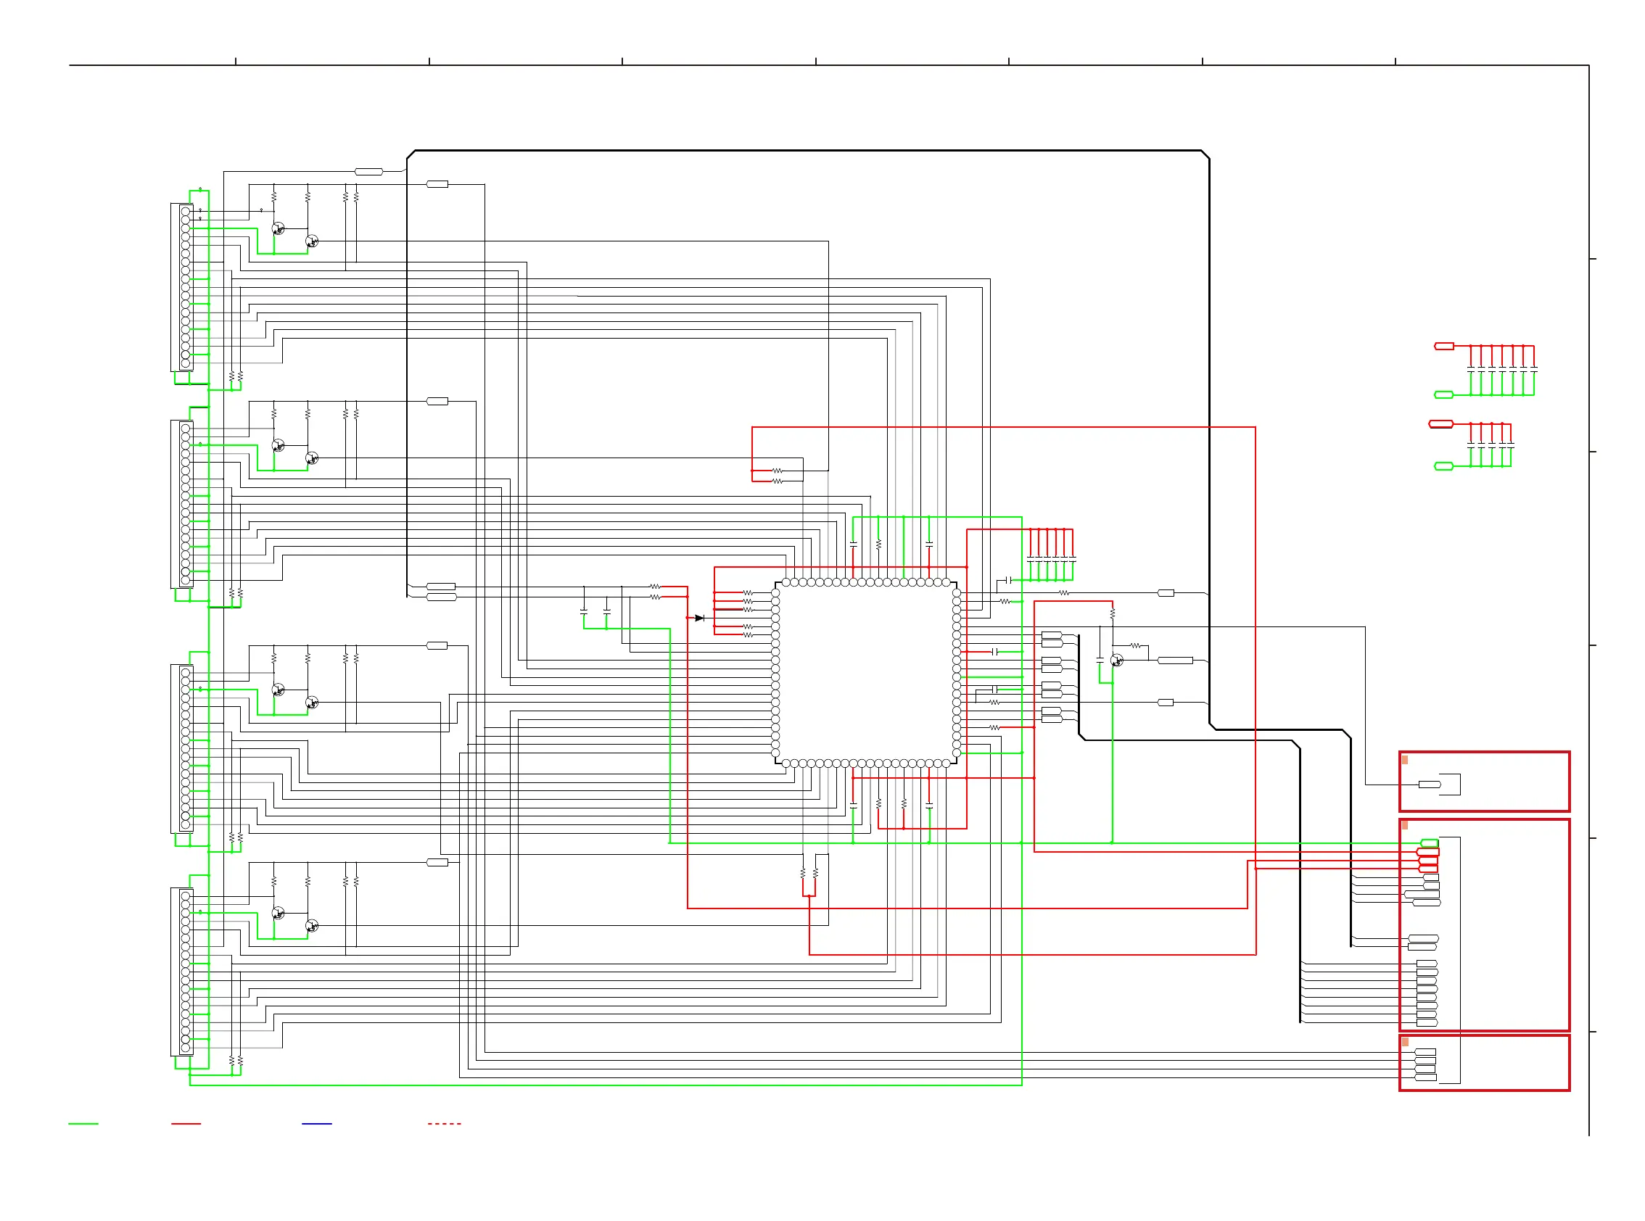1645x1221 pixels.
Task: Select the red port symbol feeding the five-capacitor bank
Action: pyautogui.click(x=1440, y=424)
